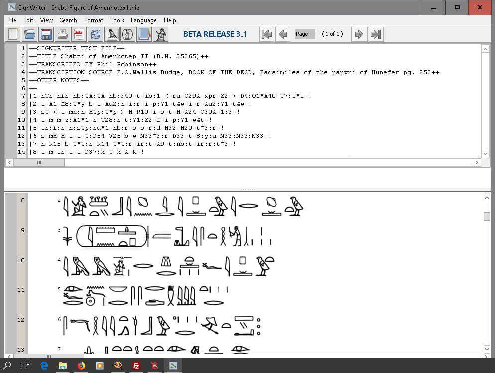The width and height of the screenshot is (495, 373).
Task: Click preview line number 11 in margin
Action: pos(21,290)
